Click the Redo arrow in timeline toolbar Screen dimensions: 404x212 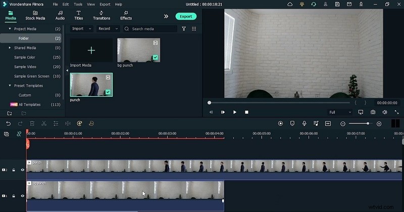[x=20, y=123]
